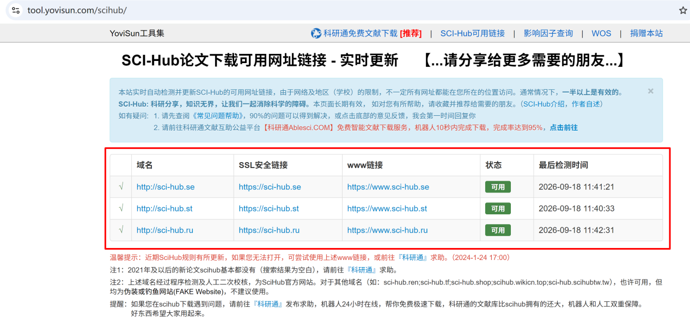Open https://www.sci-hub.st link
The image size is (690, 328).
click(x=387, y=208)
